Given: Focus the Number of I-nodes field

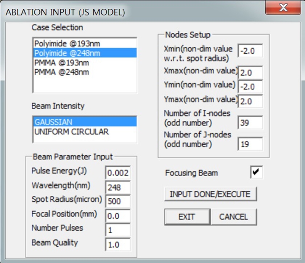Looking at the screenshot, I should [250, 123].
